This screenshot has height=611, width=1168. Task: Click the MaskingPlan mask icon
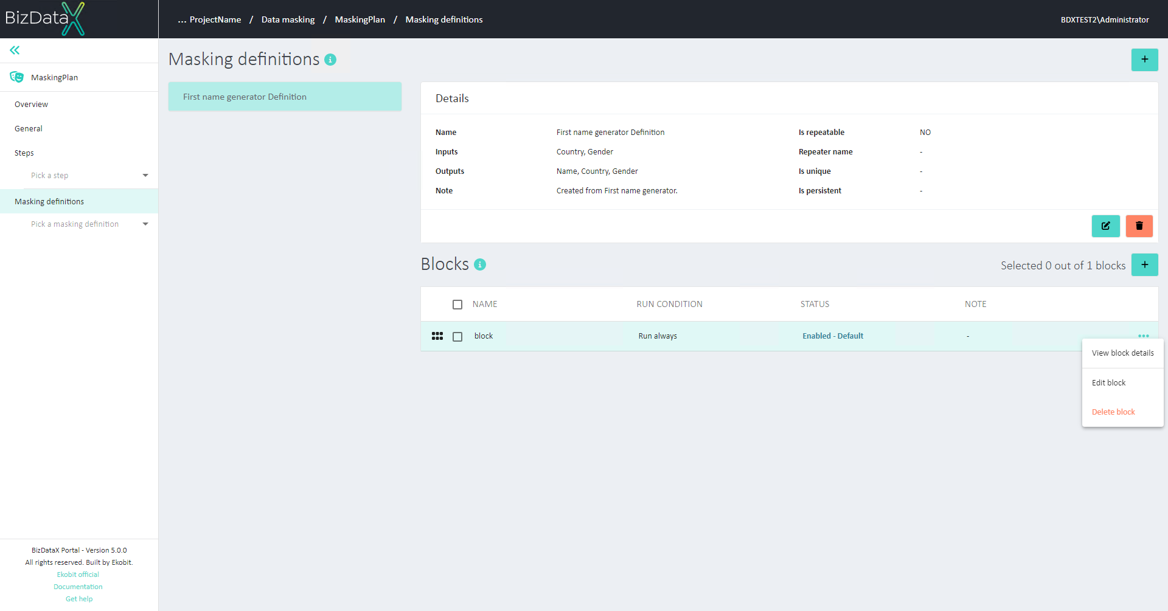coord(17,77)
